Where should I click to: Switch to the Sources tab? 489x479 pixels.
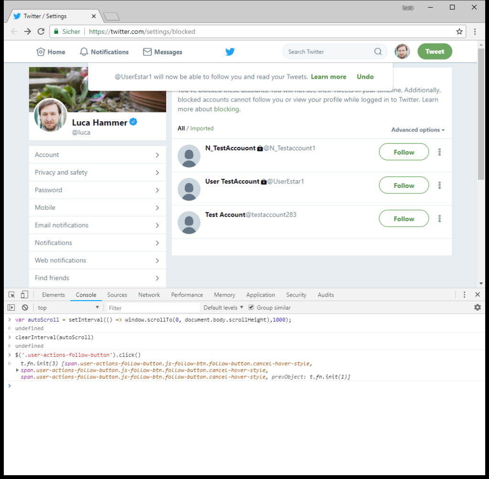[x=117, y=295]
